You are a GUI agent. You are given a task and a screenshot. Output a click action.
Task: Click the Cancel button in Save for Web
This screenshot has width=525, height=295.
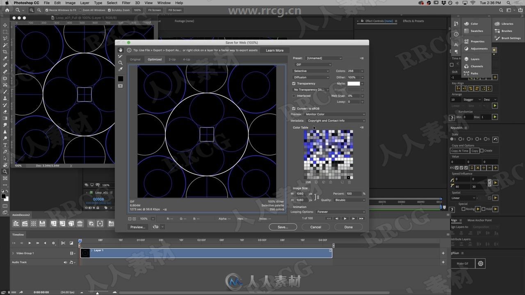click(x=316, y=227)
